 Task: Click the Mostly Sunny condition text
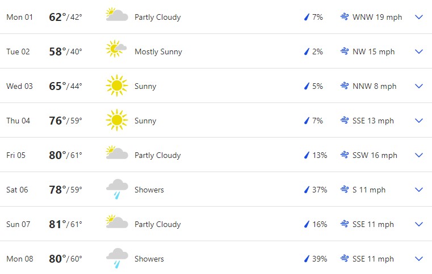(x=158, y=52)
